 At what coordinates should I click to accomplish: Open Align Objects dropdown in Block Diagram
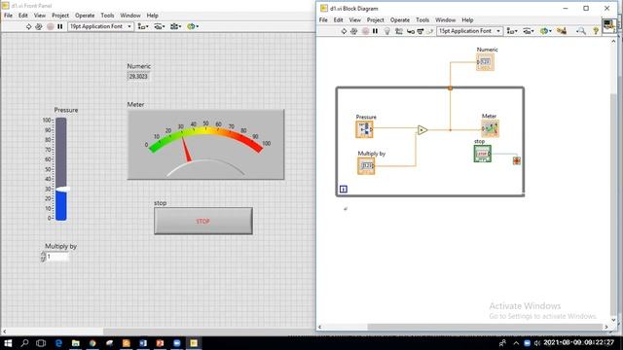[x=512, y=31]
